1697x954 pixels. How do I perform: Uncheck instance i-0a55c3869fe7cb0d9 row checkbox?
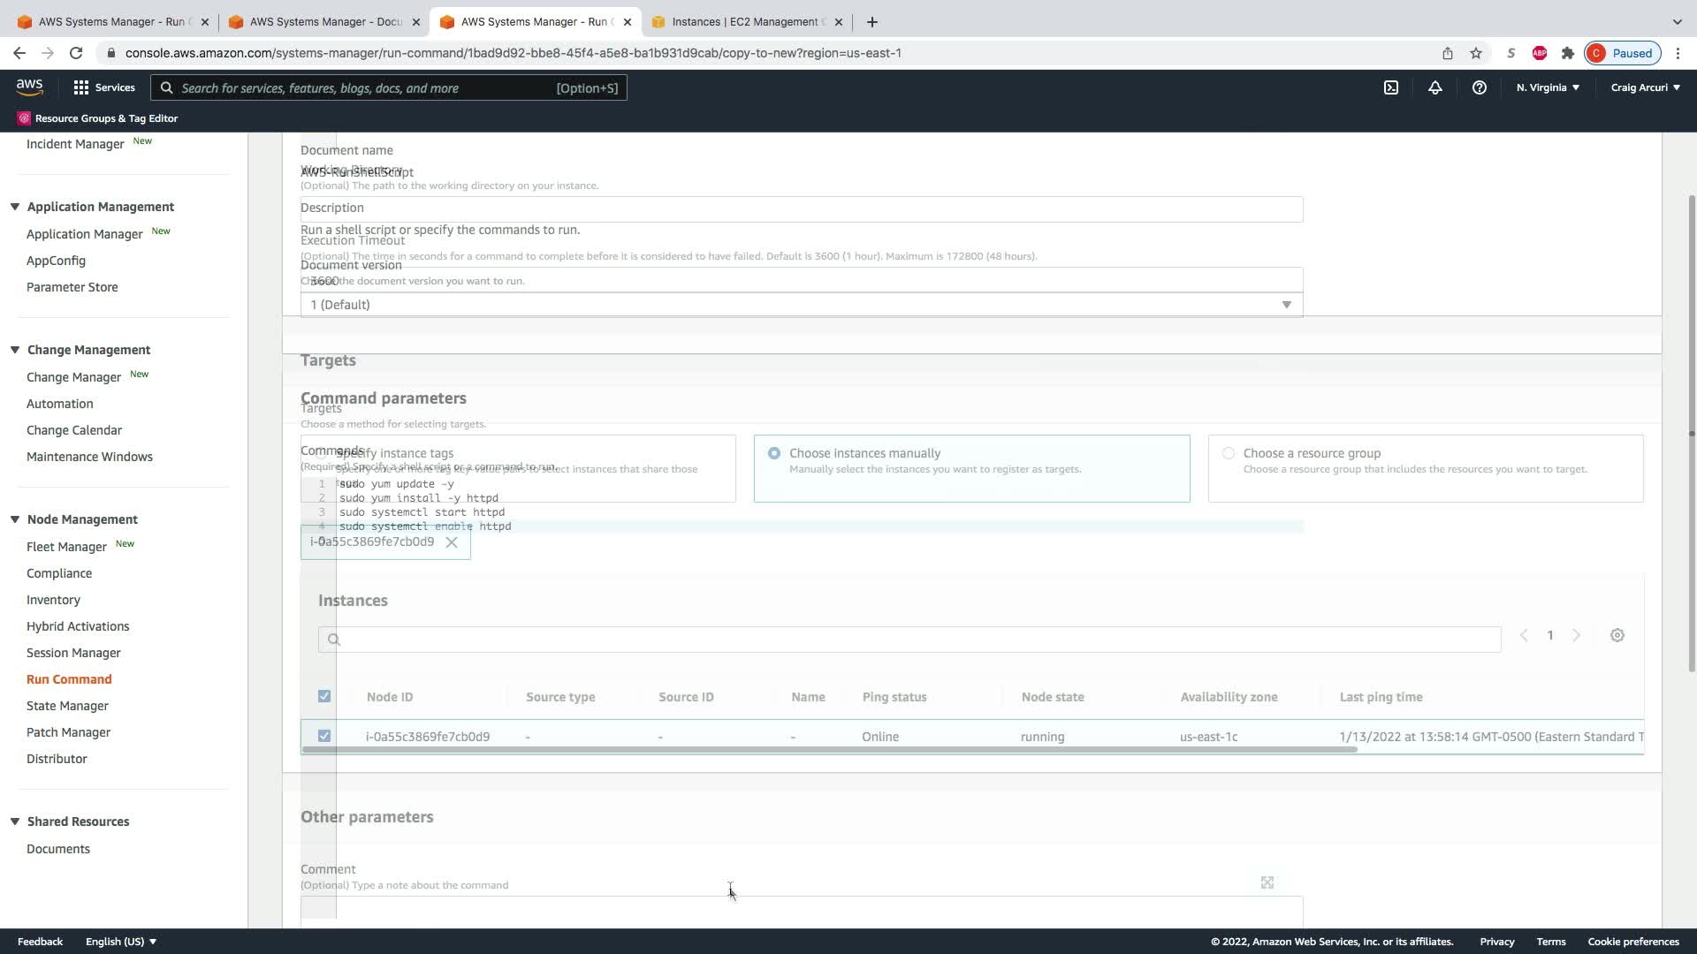[324, 736]
